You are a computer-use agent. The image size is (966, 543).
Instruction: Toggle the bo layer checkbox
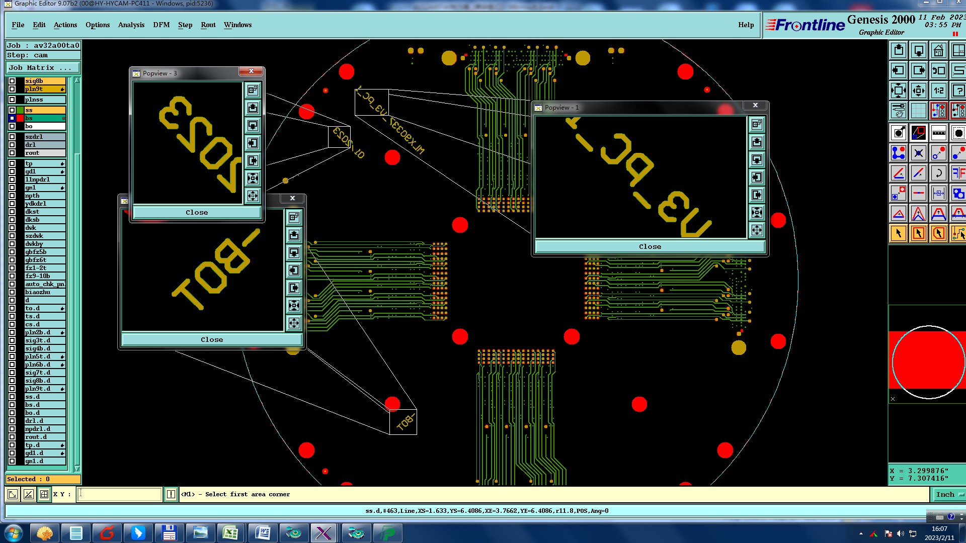click(12, 126)
